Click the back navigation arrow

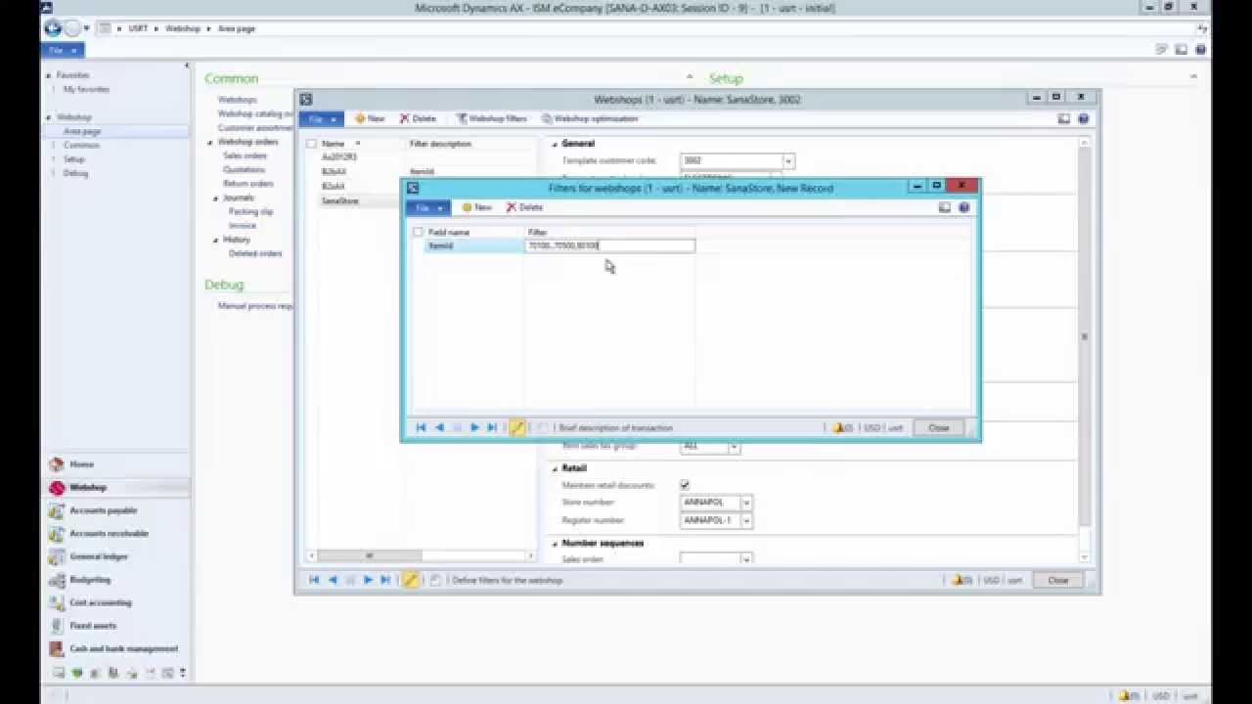click(53, 28)
